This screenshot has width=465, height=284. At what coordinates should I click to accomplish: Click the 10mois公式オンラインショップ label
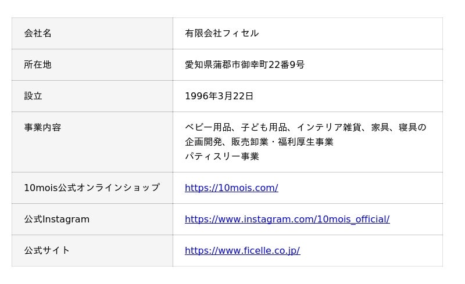pyautogui.click(x=92, y=188)
